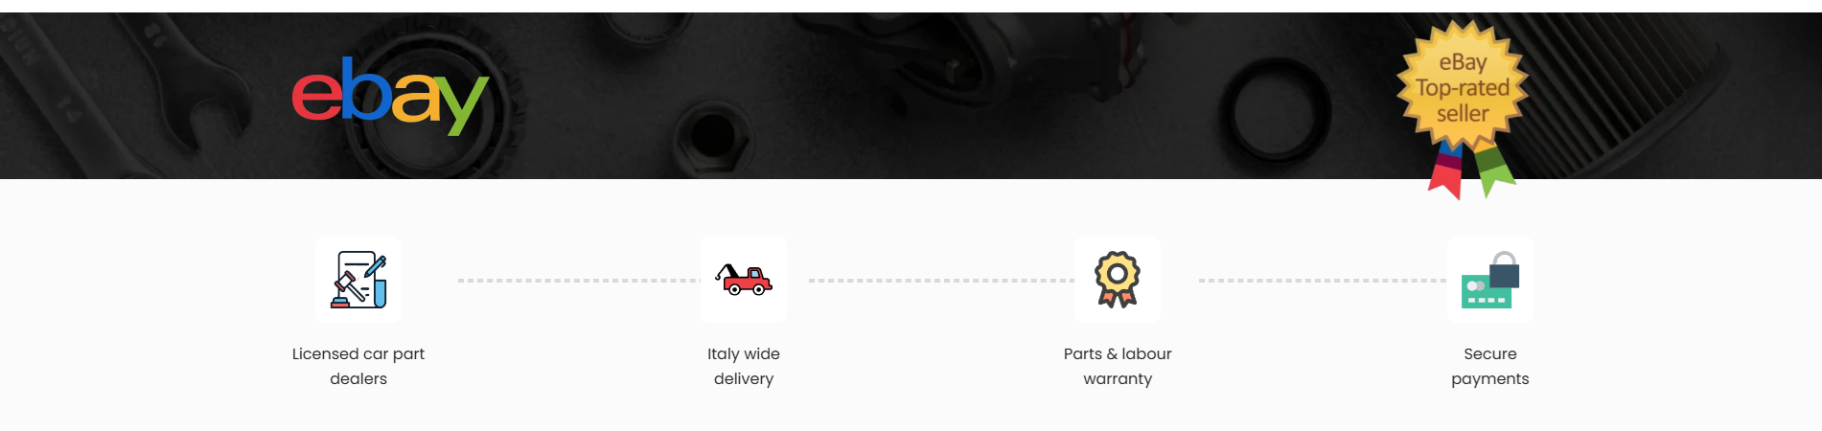The image size is (1822, 431).
Task: Click the dashed line between warranty and payments
Action: pos(1323,280)
